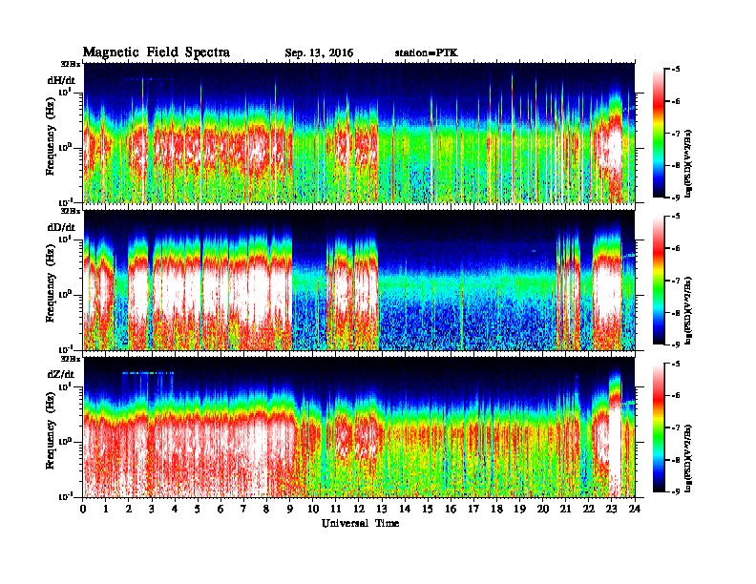Click the -6 tick on dD/dt color bar

coord(676,249)
